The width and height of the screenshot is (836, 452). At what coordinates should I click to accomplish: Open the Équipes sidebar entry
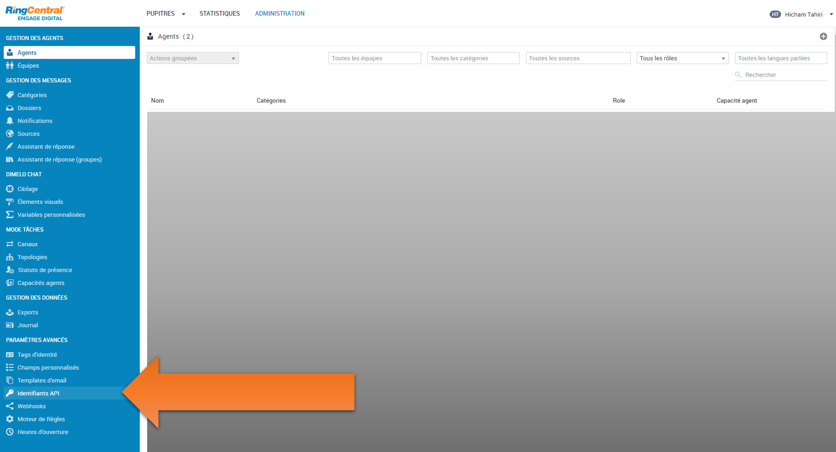[x=69, y=66]
